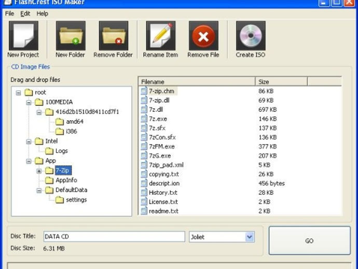Click the GO button
The height and width of the screenshot is (269, 358).
(x=310, y=240)
